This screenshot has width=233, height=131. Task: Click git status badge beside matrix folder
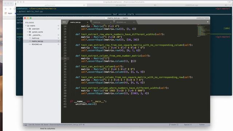tap(58, 26)
